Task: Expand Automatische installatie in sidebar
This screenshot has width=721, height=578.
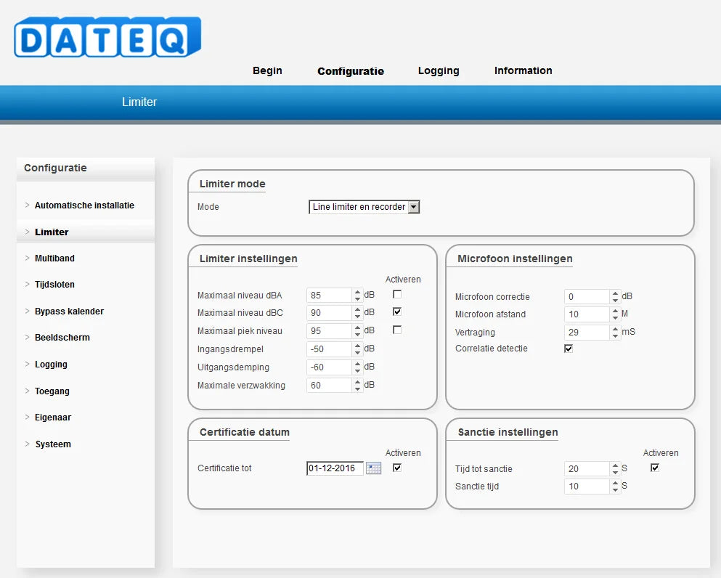Action: (84, 205)
